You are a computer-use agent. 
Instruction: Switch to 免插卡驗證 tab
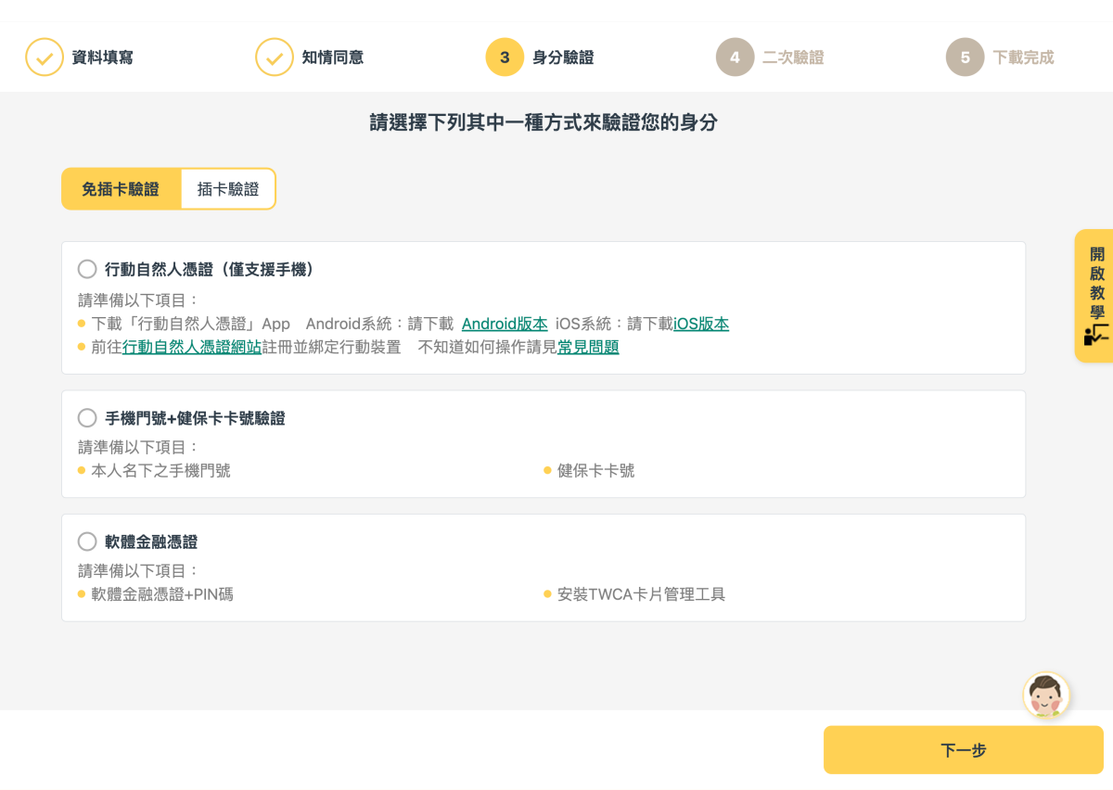pos(121,189)
